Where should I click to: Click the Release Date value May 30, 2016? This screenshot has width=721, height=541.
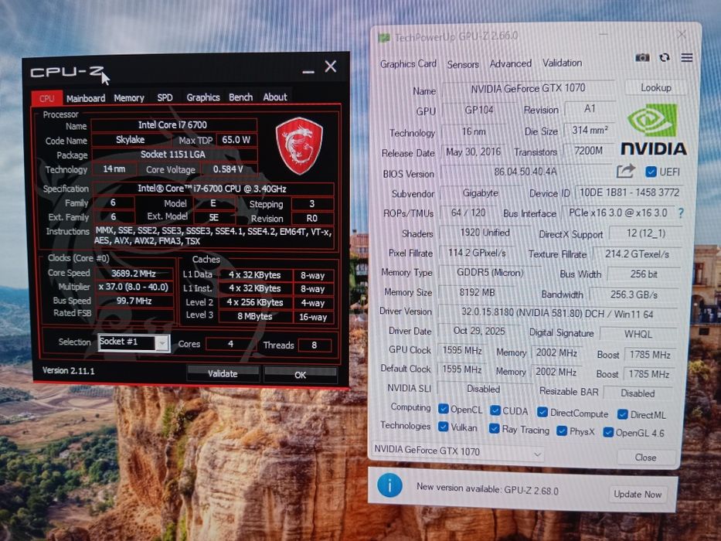[474, 152]
